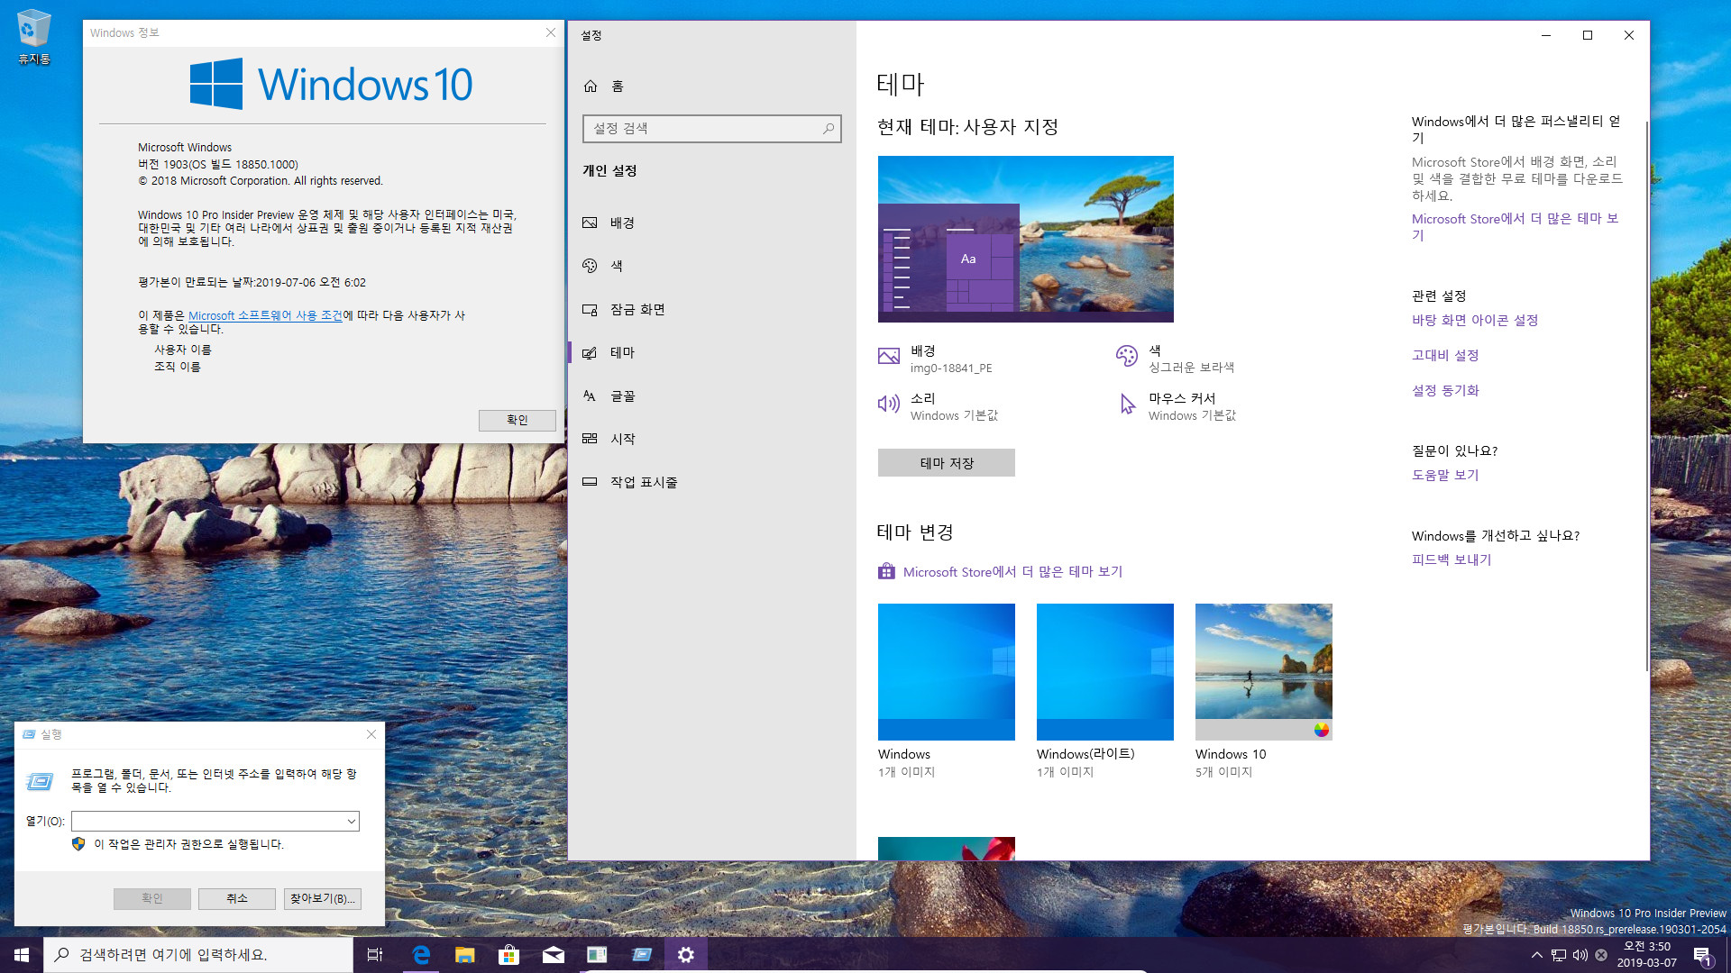Click the 색 싱그러운 보라색 theme color option
This screenshot has height=973, width=1731.
tap(1176, 359)
